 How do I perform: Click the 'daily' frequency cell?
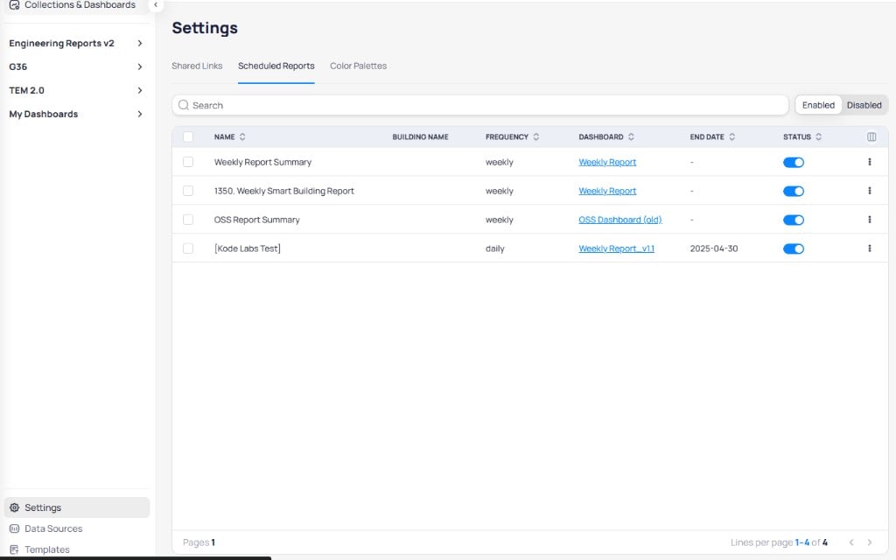coord(495,248)
